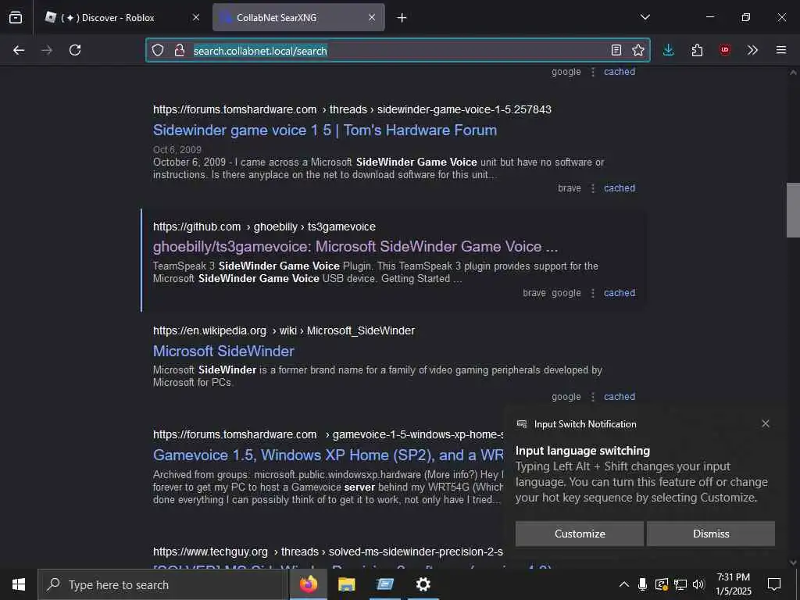Open Settings gear from the taskbar
The height and width of the screenshot is (600, 800).
423,584
